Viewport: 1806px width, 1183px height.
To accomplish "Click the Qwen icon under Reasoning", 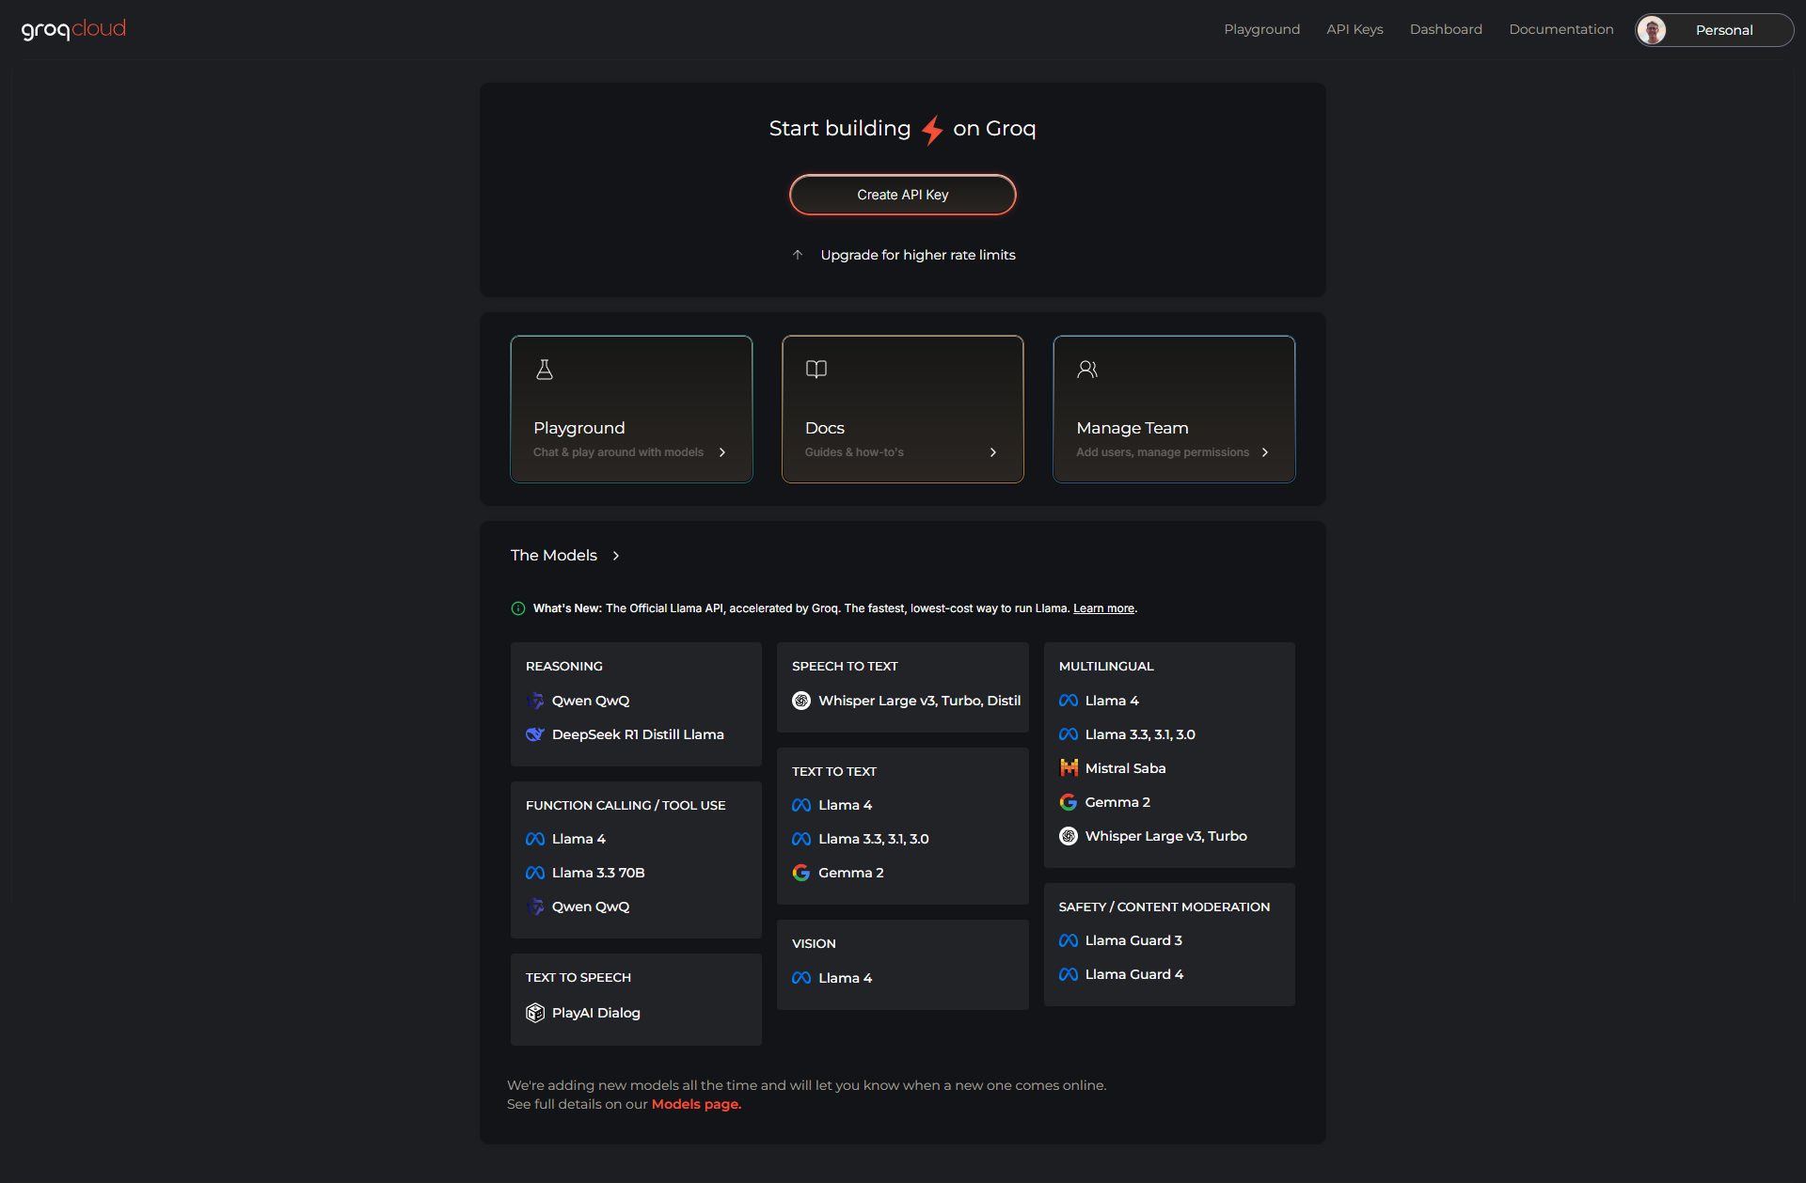I will coord(535,701).
